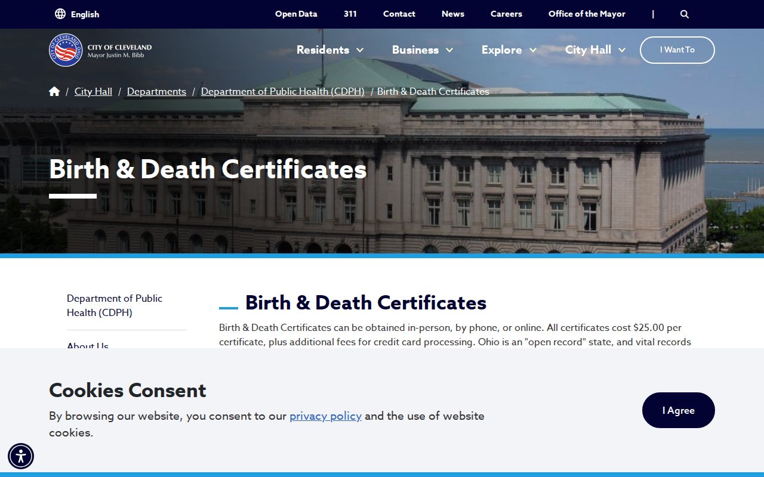
Task: Click the globe language icon
Action: (60, 14)
